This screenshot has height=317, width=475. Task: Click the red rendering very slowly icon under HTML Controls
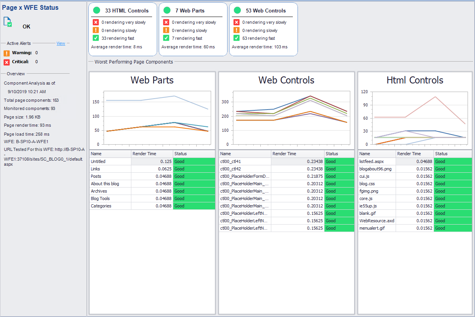coord(96,22)
